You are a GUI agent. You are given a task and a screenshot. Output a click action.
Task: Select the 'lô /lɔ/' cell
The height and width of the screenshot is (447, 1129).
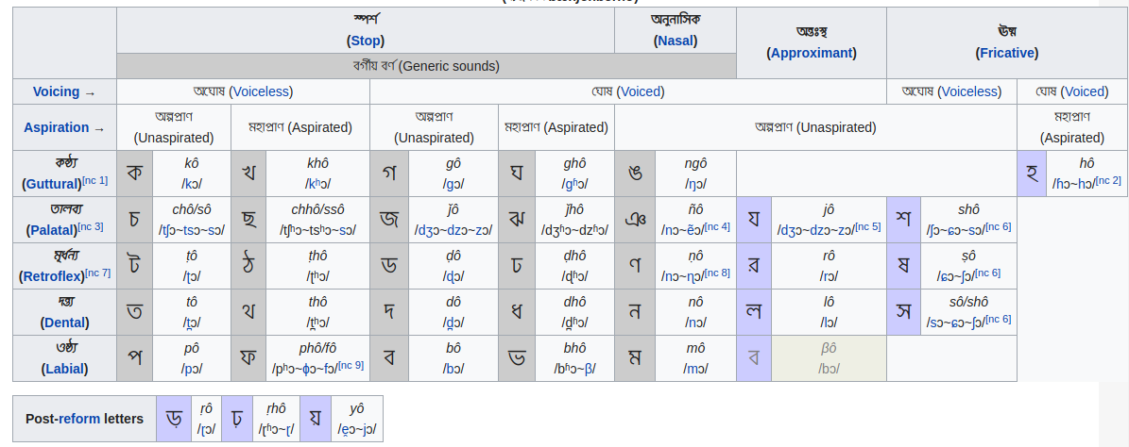(x=829, y=312)
